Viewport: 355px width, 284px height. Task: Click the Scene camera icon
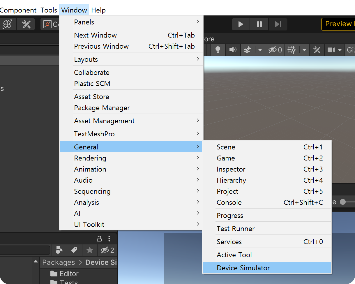pyautogui.click(x=331, y=50)
